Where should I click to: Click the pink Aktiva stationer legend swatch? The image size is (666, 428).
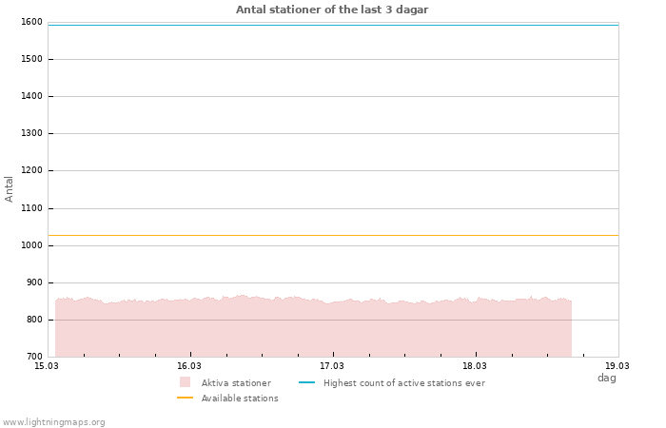click(185, 382)
